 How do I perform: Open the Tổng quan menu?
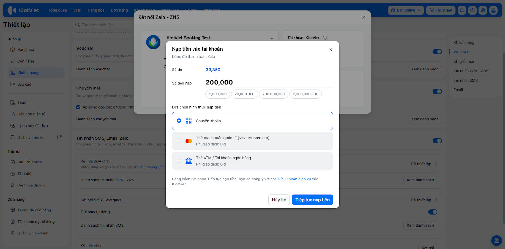(x=57, y=10)
